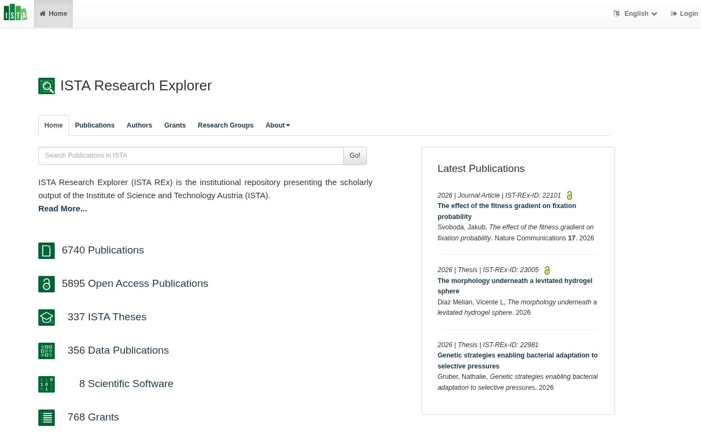Click the ISTA Theses graduation cap icon
The width and height of the screenshot is (701, 438).
coord(47,318)
